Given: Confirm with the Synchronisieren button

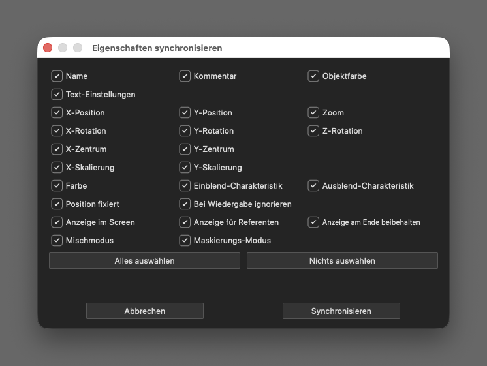Looking at the screenshot, I should pos(341,311).
